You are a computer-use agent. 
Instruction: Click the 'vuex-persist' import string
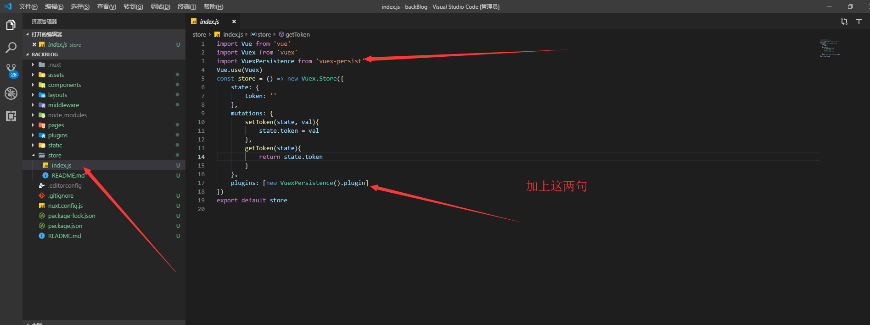click(340, 61)
